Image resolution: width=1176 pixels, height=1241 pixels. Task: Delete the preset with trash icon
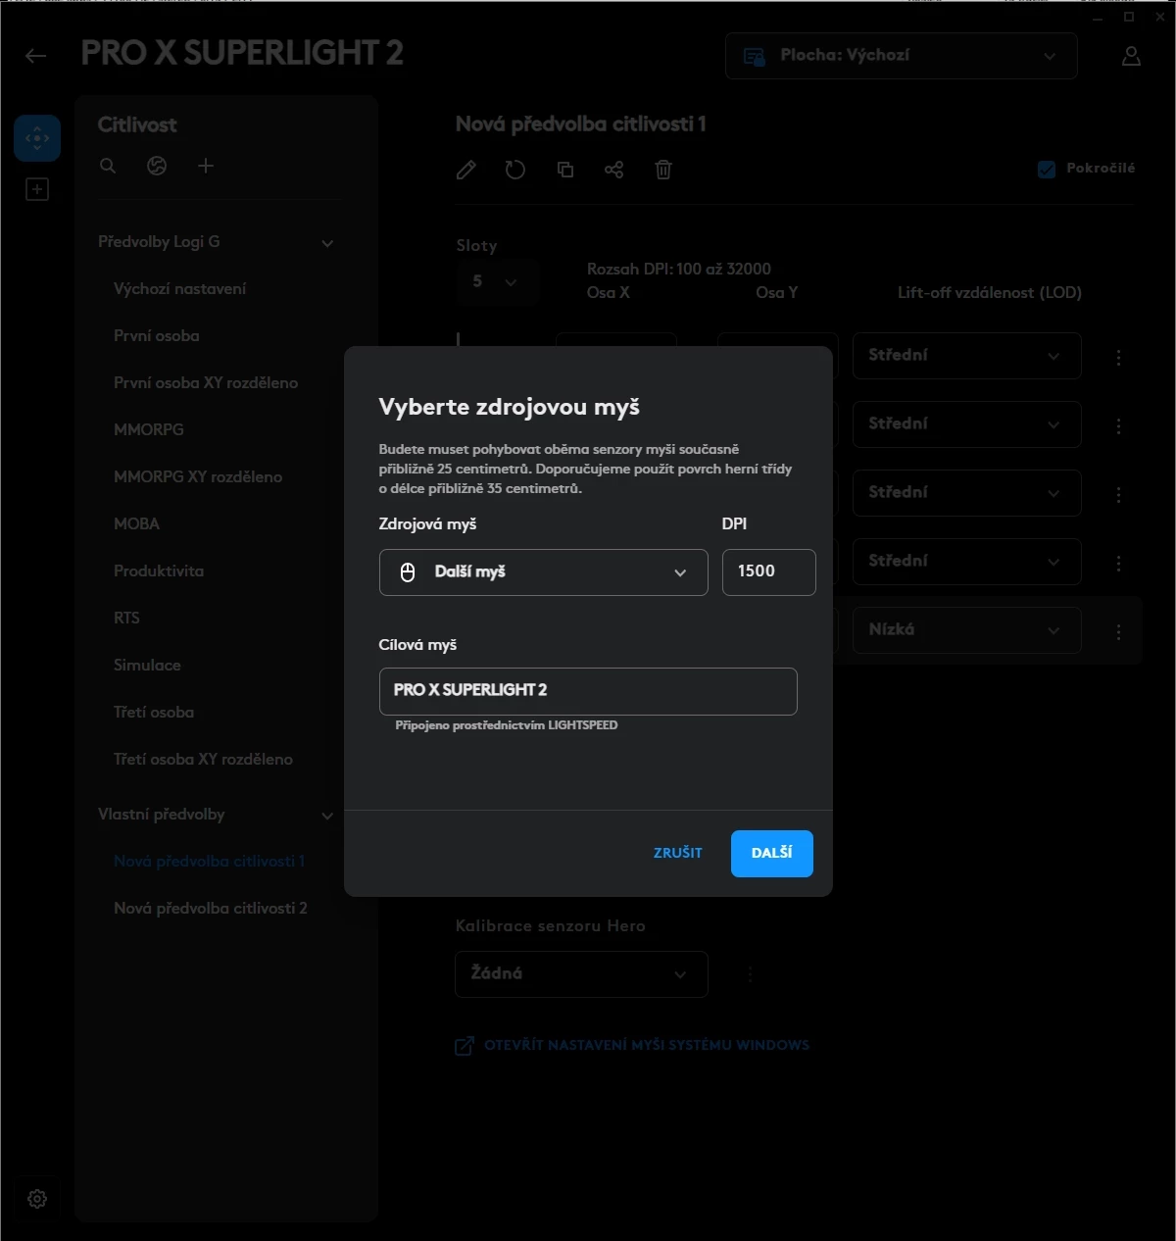pyautogui.click(x=663, y=170)
